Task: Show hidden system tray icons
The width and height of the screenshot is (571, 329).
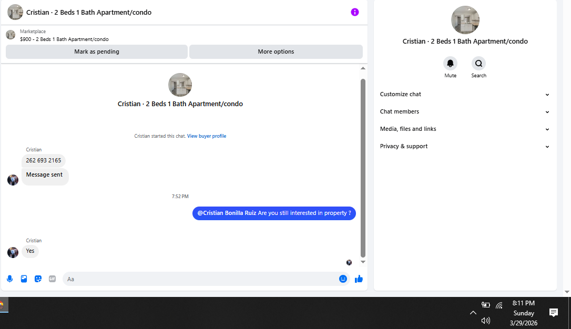Action: [473, 313]
